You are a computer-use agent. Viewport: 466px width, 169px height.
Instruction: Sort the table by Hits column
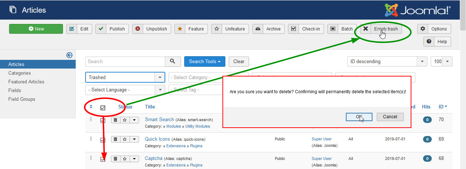tap(426, 107)
